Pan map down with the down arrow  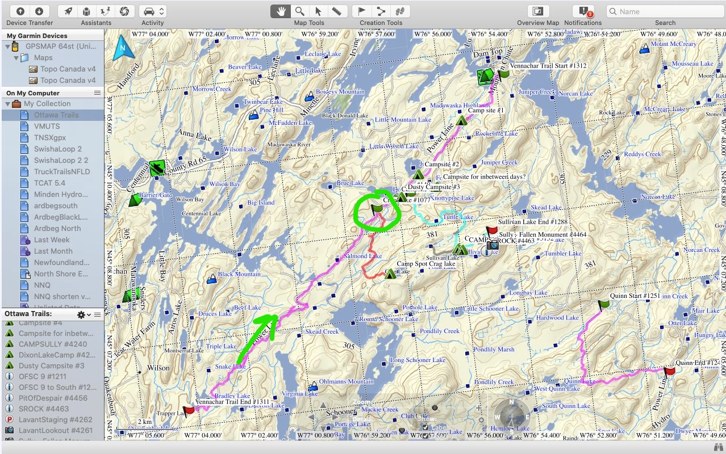323,428
